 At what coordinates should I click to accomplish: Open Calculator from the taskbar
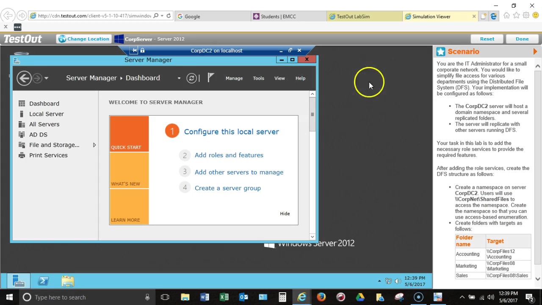pyautogui.click(x=282, y=297)
